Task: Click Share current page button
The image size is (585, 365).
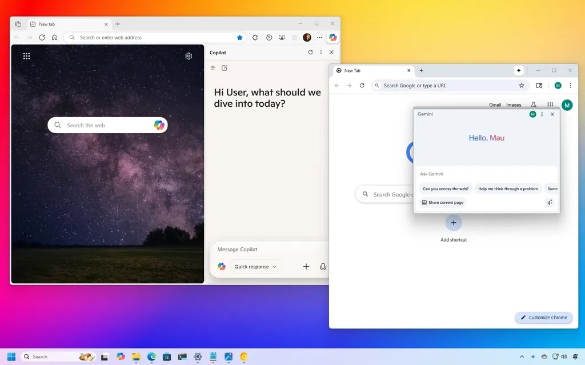Action: click(443, 202)
